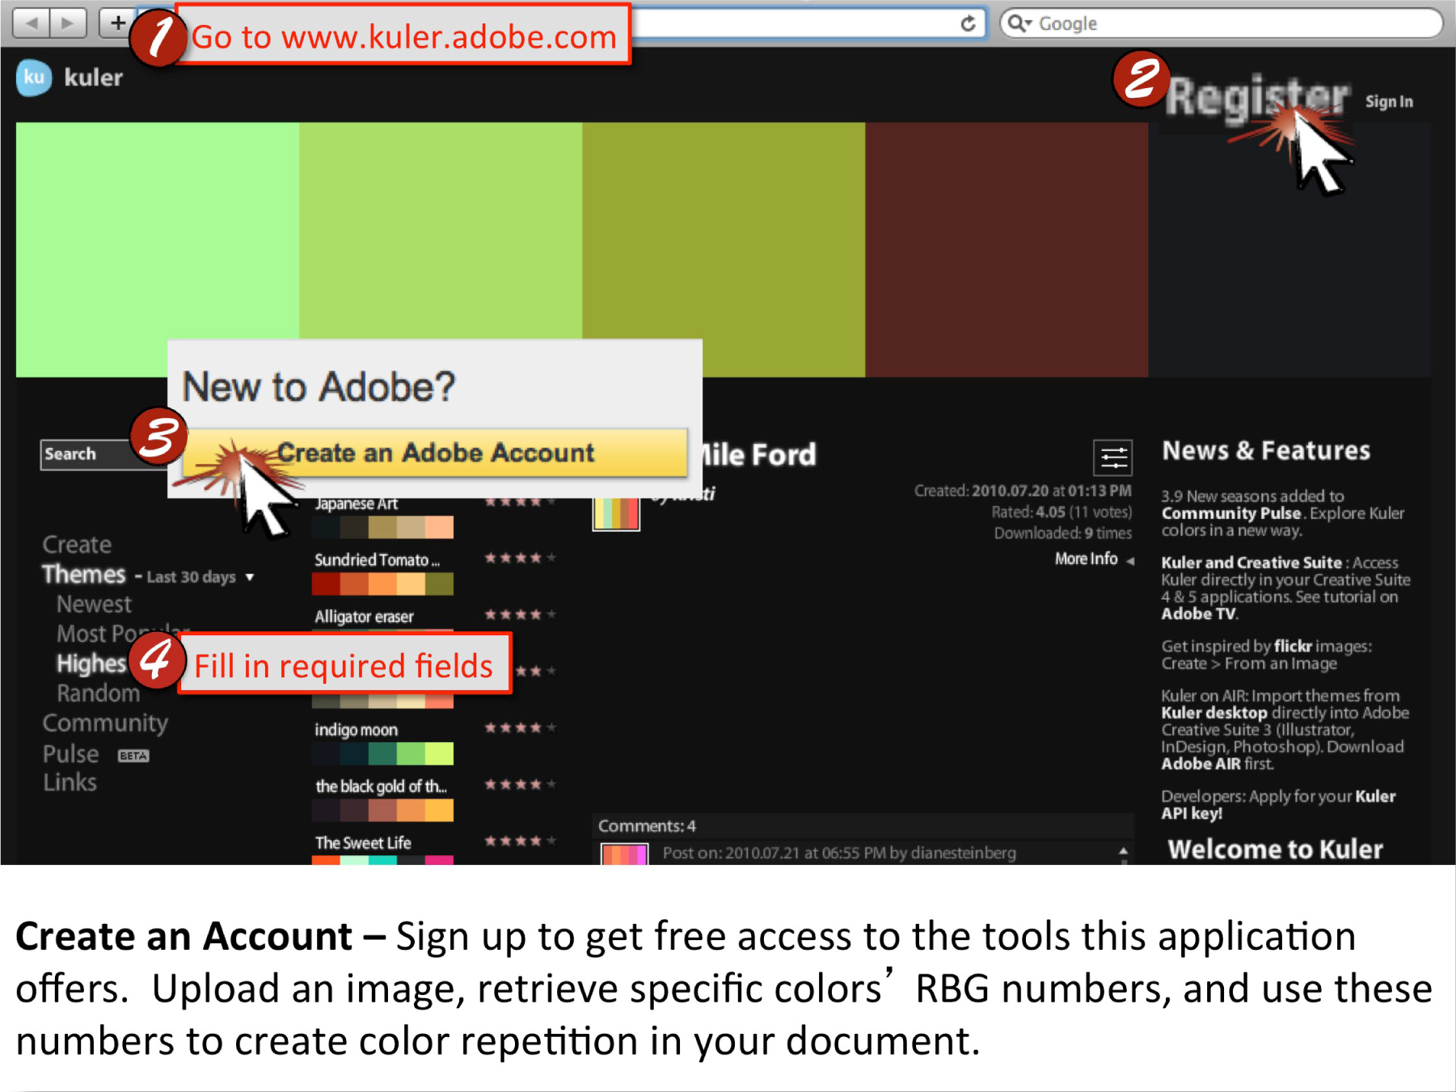Open the Sign In link

pyautogui.click(x=1389, y=102)
